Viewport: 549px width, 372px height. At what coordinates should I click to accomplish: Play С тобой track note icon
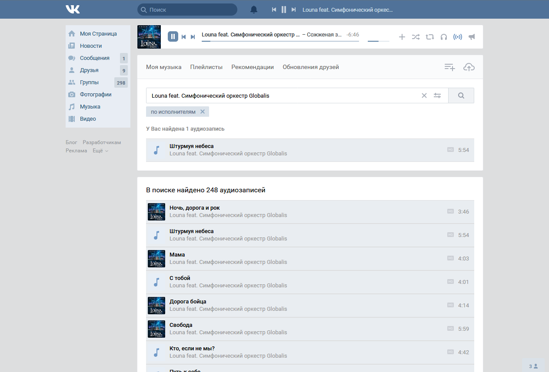[156, 282]
